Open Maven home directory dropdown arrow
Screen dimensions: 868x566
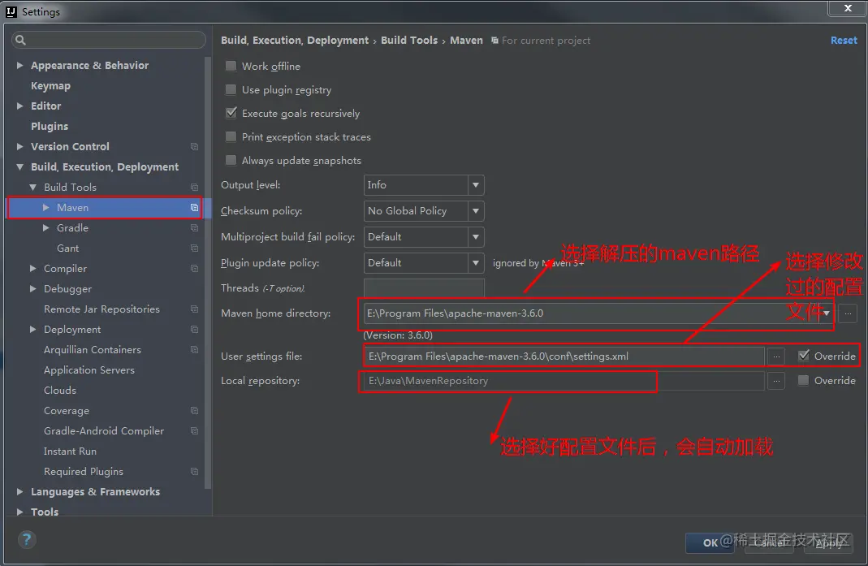tap(827, 313)
